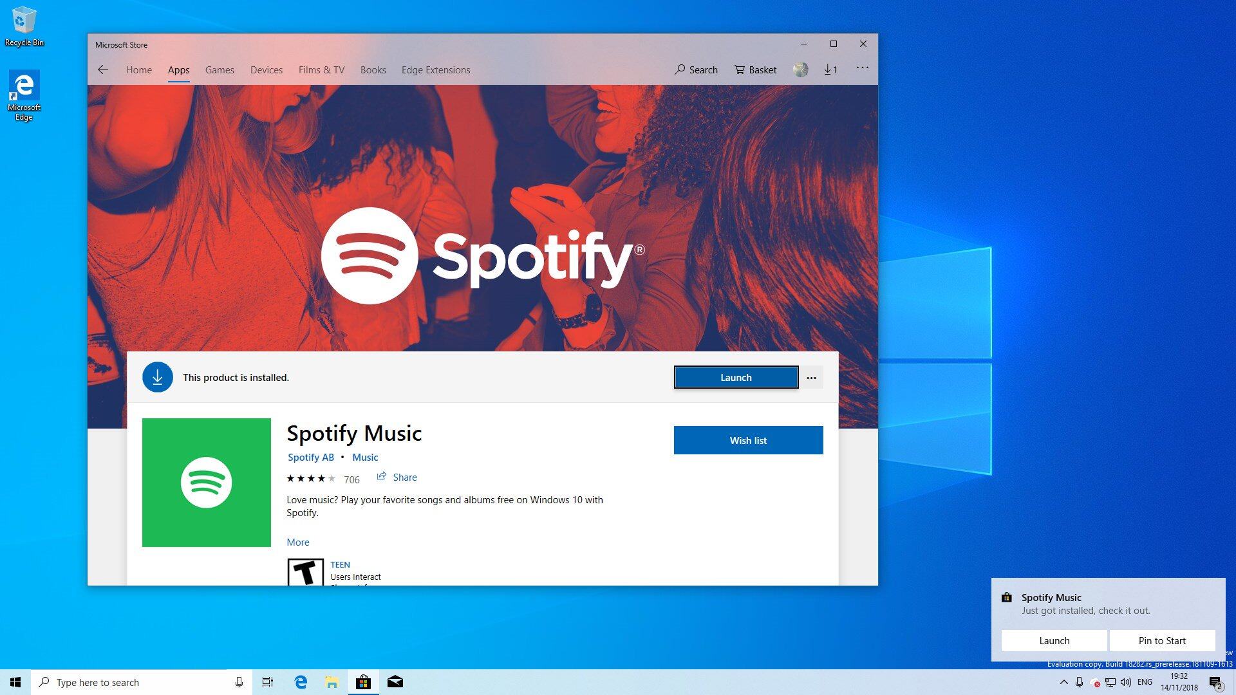The height and width of the screenshot is (695, 1236).
Task: Show hidden system tray icons
Action: click(1063, 682)
